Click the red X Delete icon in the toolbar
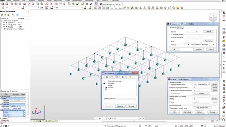 (29, 4)
